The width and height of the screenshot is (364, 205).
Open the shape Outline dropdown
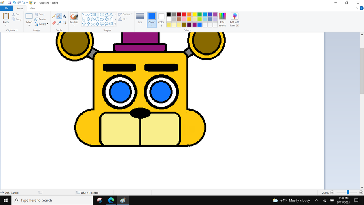pos(125,15)
